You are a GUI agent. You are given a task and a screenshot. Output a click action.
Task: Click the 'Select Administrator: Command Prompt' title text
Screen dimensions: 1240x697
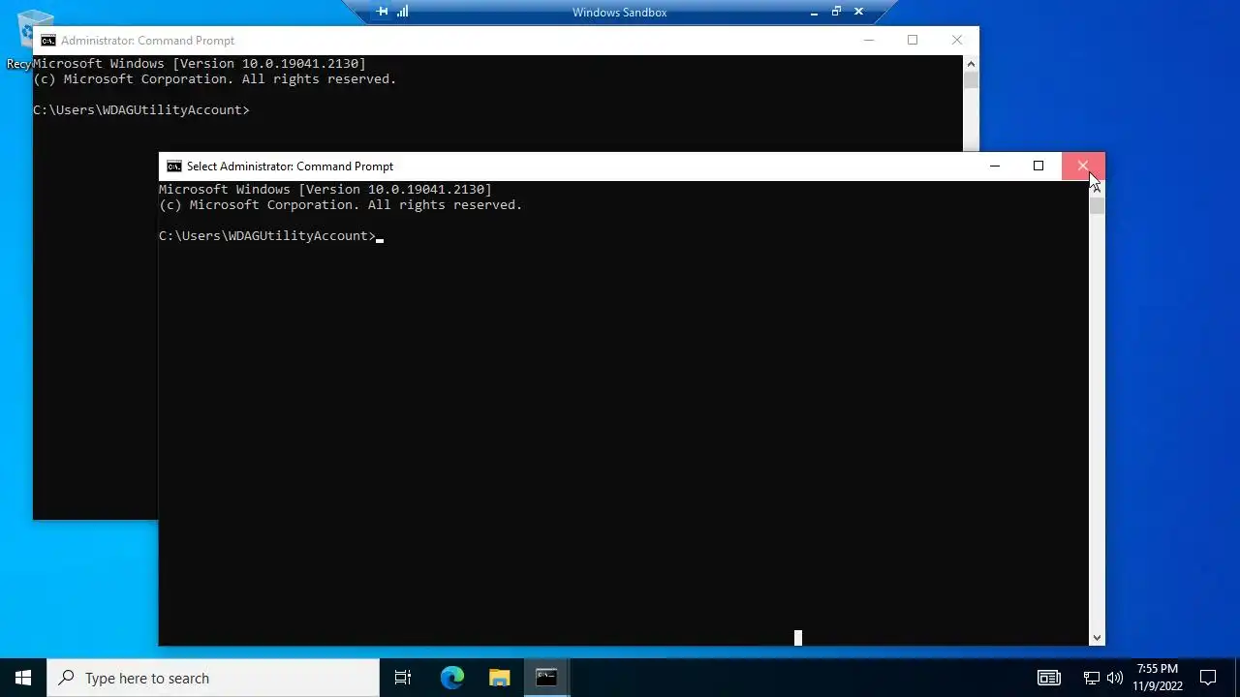290,167
